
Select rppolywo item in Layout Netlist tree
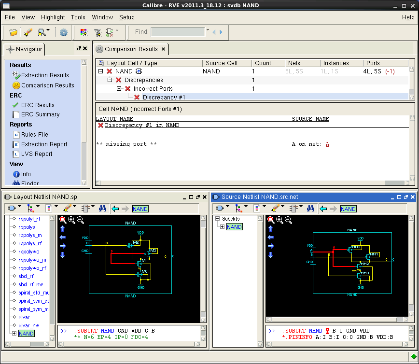[x=28, y=252]
